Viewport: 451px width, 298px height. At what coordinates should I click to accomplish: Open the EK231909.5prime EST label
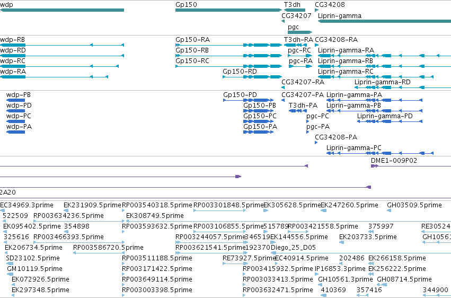92,205
